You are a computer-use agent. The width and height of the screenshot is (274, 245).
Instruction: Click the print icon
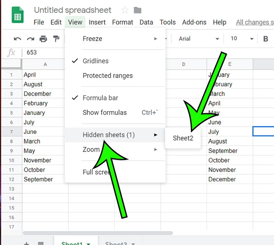coord(43,39)
